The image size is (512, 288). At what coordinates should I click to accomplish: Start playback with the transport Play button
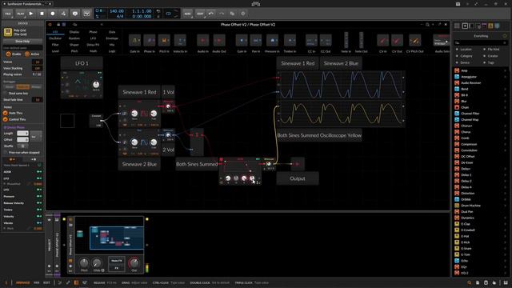pos(31,14)
